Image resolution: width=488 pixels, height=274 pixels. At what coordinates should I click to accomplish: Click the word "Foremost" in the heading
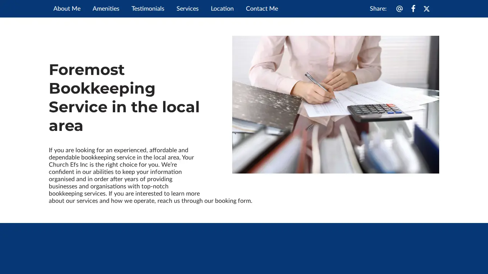[x=87, y=70]
